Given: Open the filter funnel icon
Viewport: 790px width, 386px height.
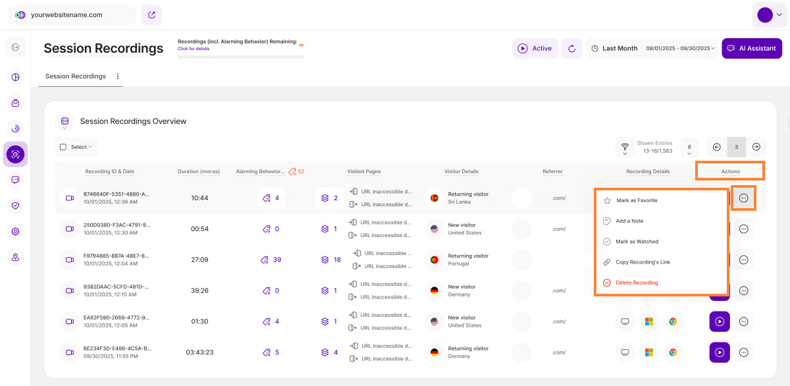Looking at the screenshot, I should [x=624, y=147].
